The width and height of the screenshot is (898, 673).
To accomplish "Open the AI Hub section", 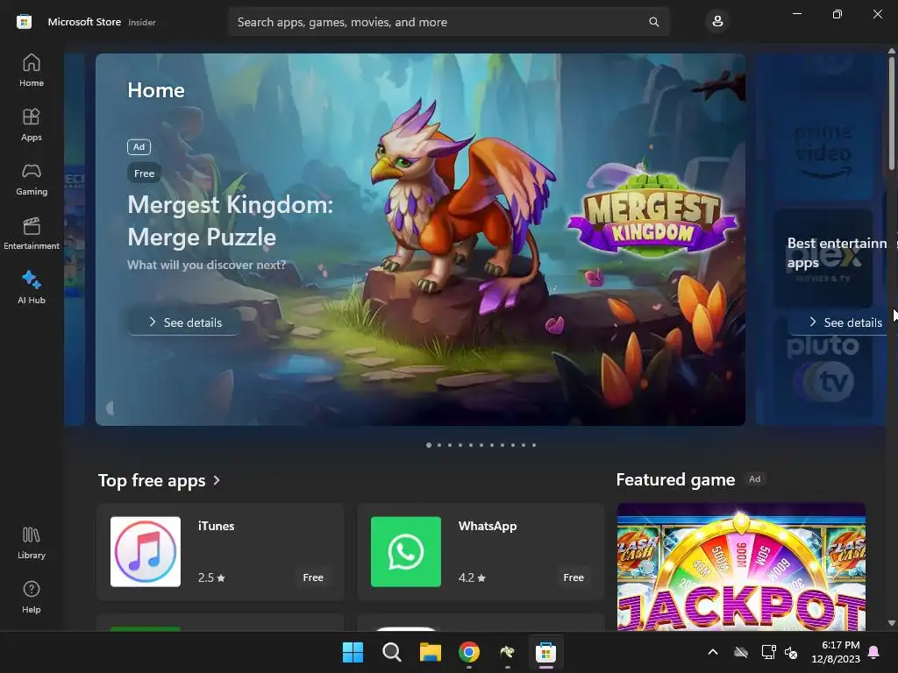I will point(32,287).
